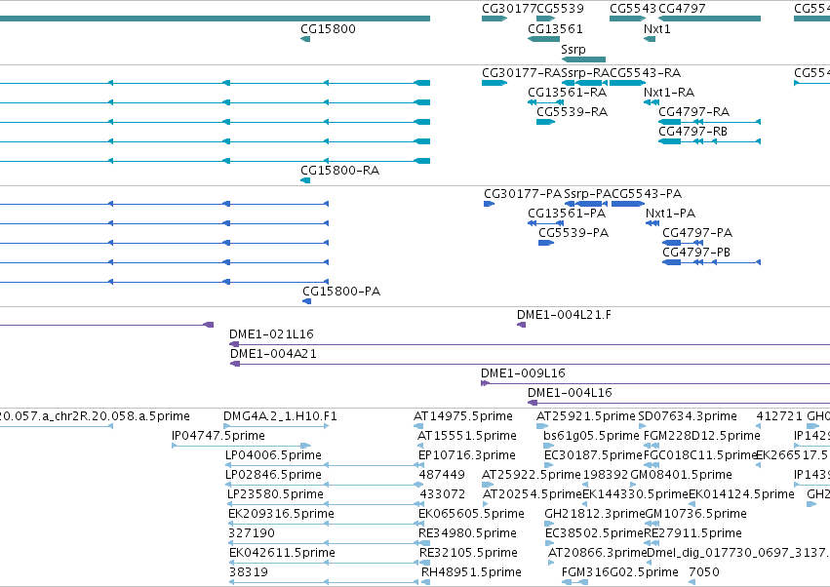The width and height of the screenshot is (830, 587).
Task: Select the 433072 feature label
Action: click(x=443, y=494)
